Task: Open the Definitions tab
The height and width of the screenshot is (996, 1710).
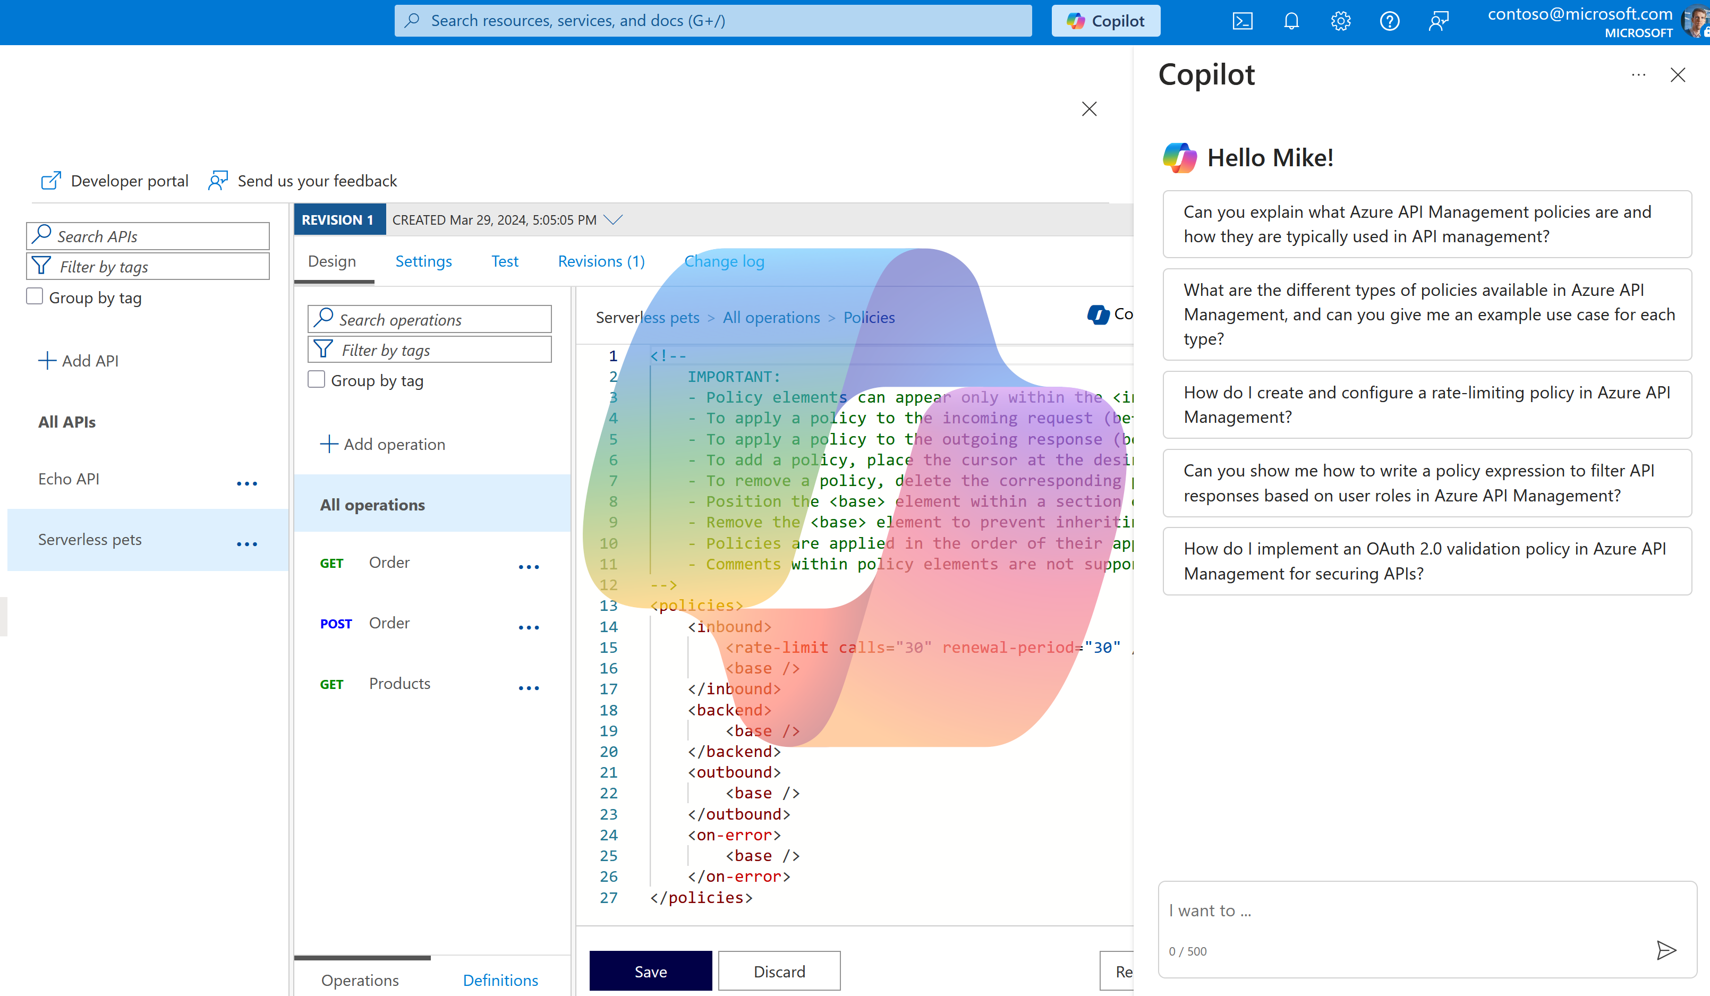Action: click(x=500, y=980)
